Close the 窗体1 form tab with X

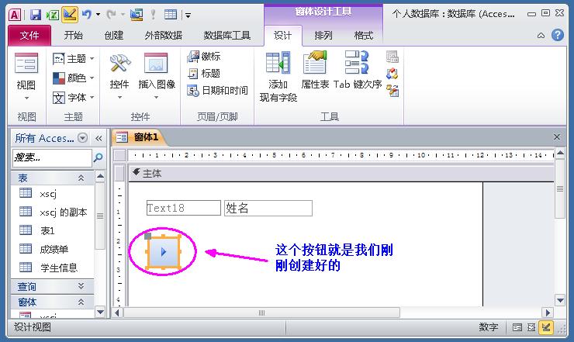point(557,137)
